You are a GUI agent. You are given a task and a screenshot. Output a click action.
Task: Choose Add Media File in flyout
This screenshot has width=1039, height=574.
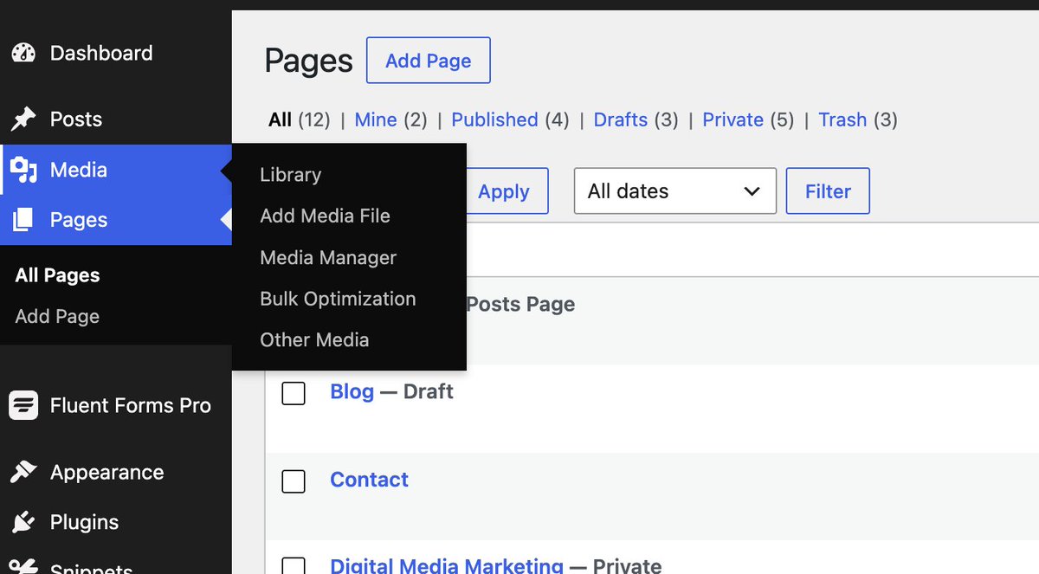(x=325, y=216)
